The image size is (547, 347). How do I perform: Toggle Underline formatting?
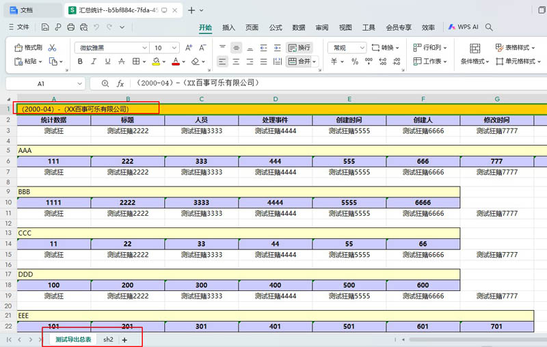108,61
